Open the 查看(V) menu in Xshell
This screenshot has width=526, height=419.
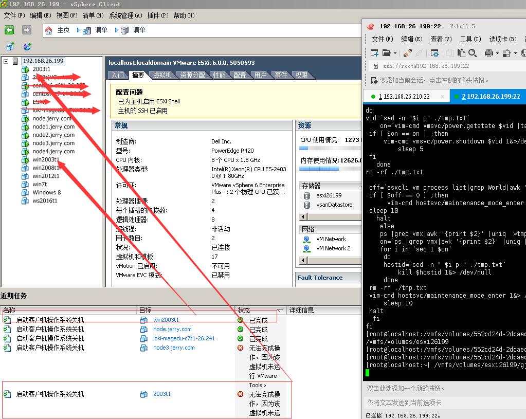(x=441, y=39)
